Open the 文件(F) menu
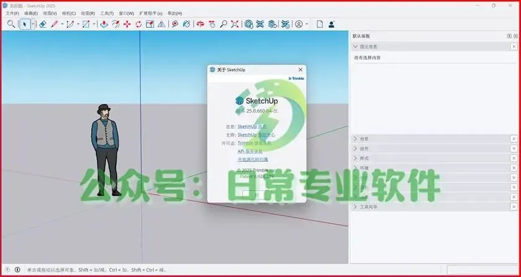The width and height of the screenshot is (521, 277). [x=12, y=14]
